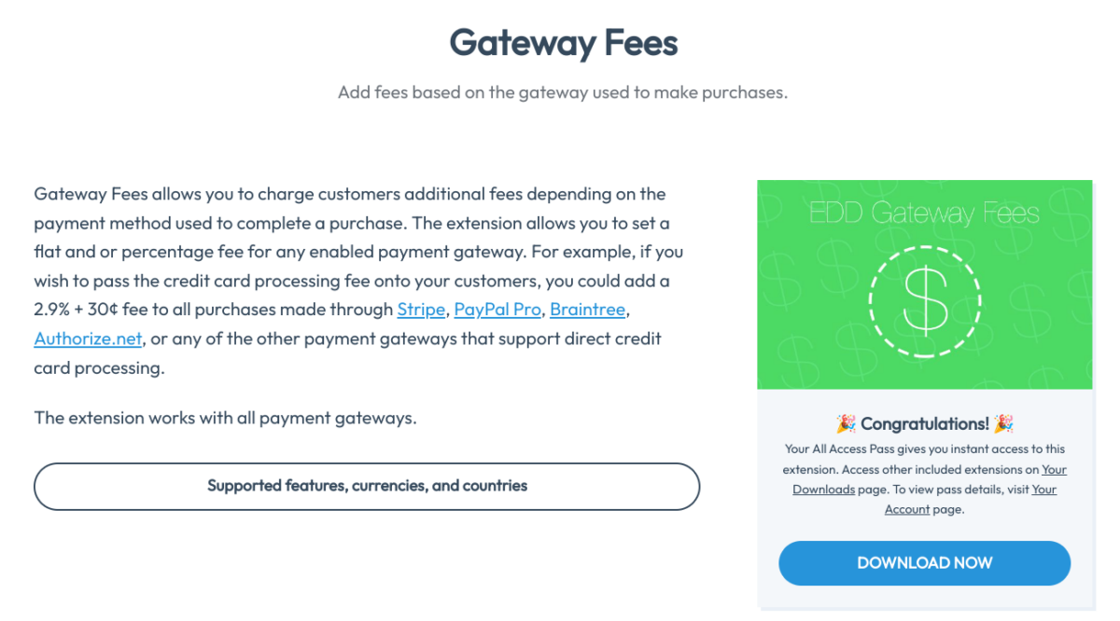The image size is (1120, 621).
Task: Open the Congratulations details panel
Action: (x=925, y=423)
